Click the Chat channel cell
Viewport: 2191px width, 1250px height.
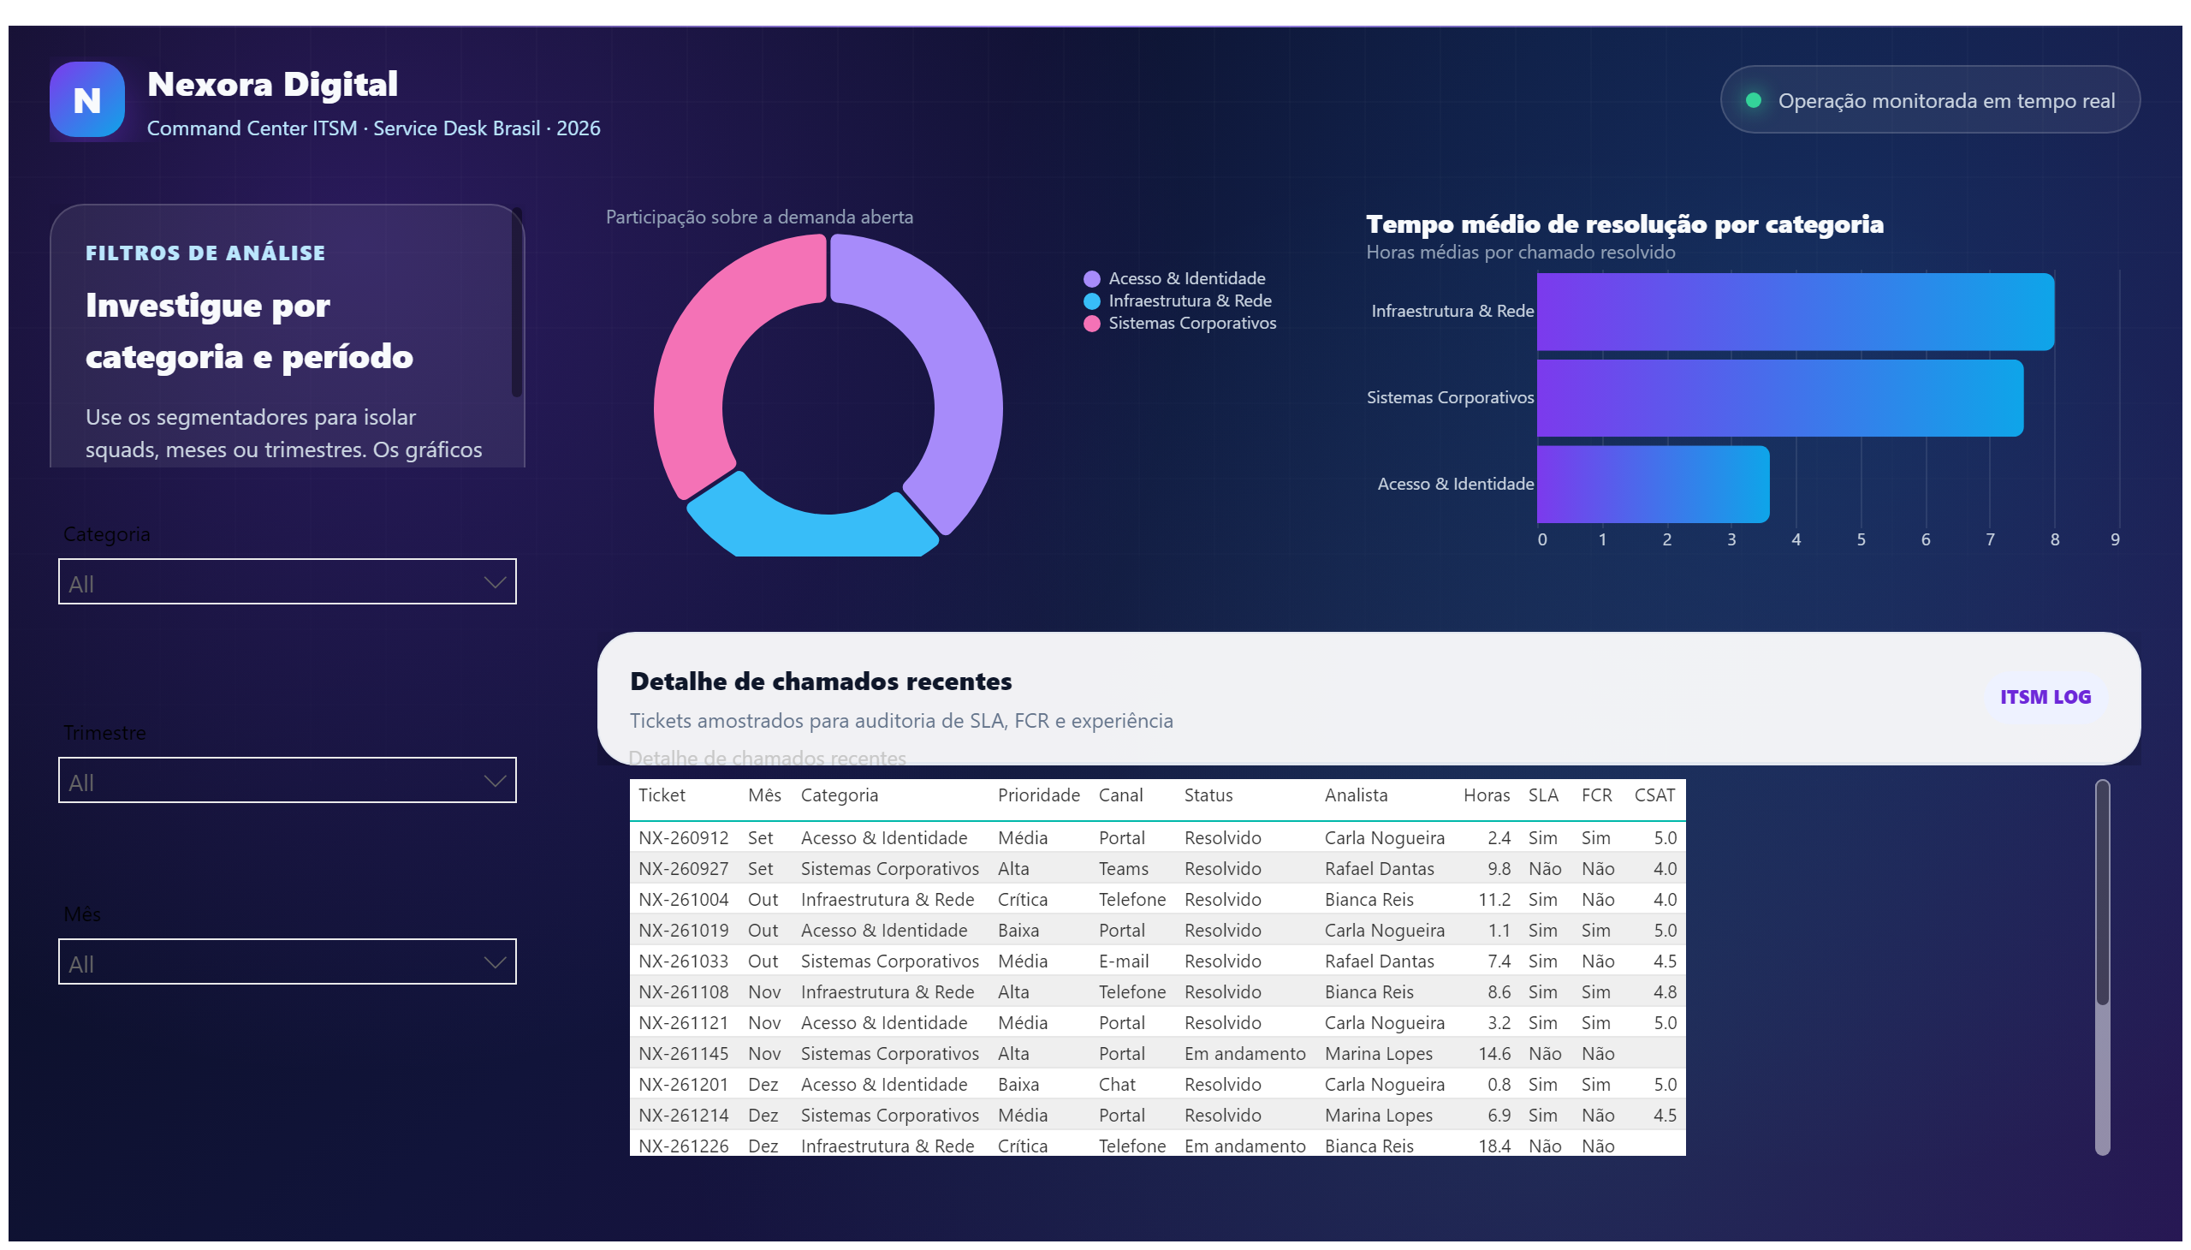coord(1117,1085)
